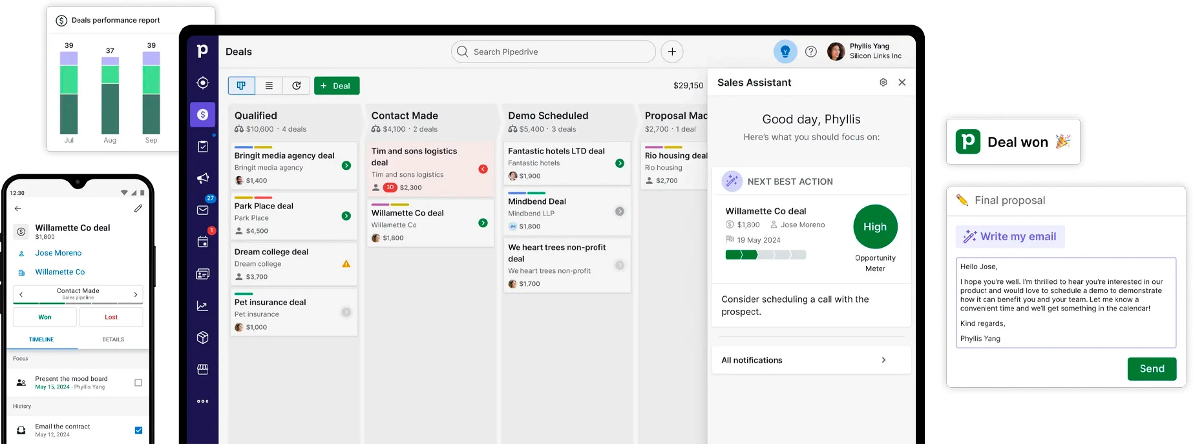
Task: Click warning triangle on Dream college deal
Action: click(x=346, y=264)
